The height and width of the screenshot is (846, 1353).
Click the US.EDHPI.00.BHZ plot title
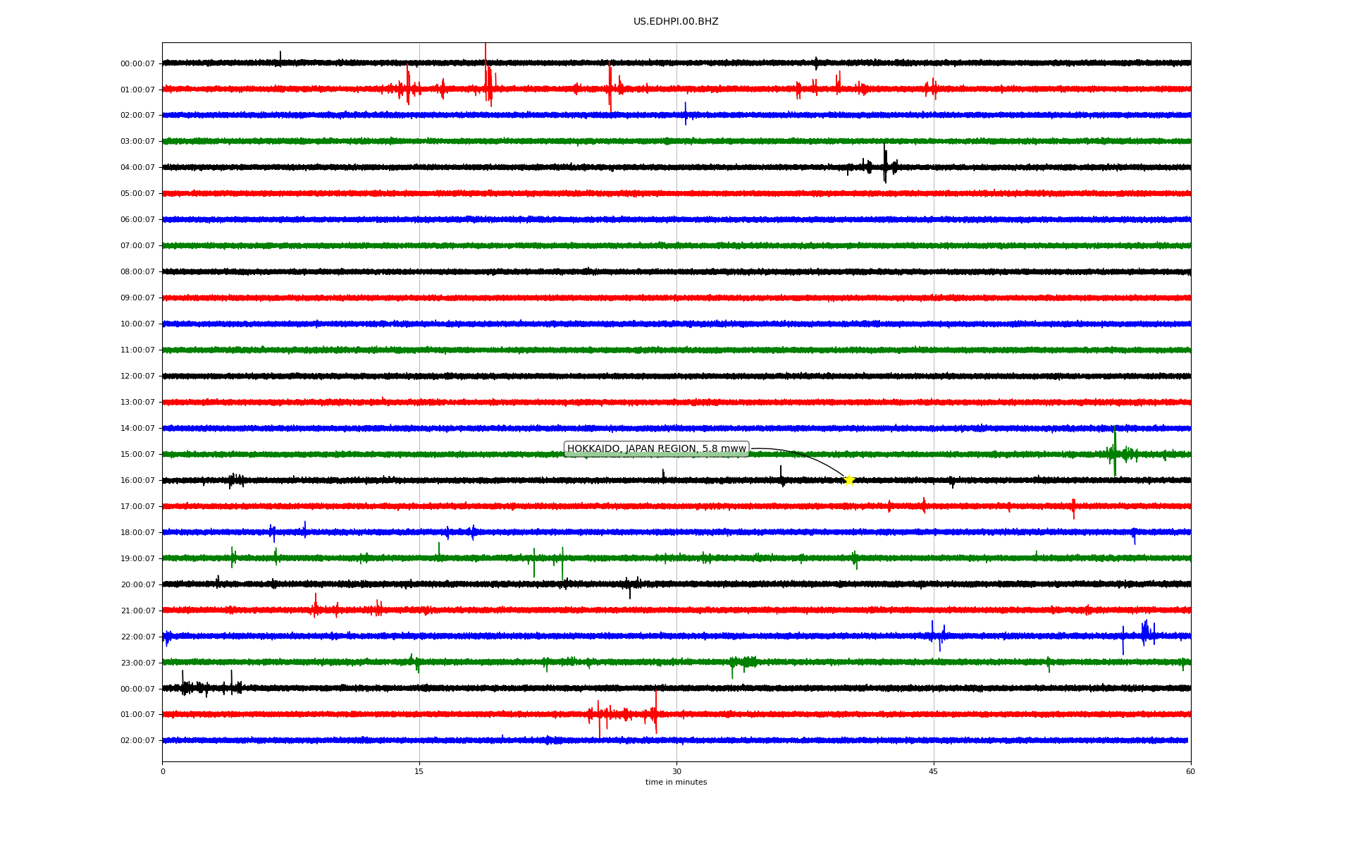click(x=676, y=22)
